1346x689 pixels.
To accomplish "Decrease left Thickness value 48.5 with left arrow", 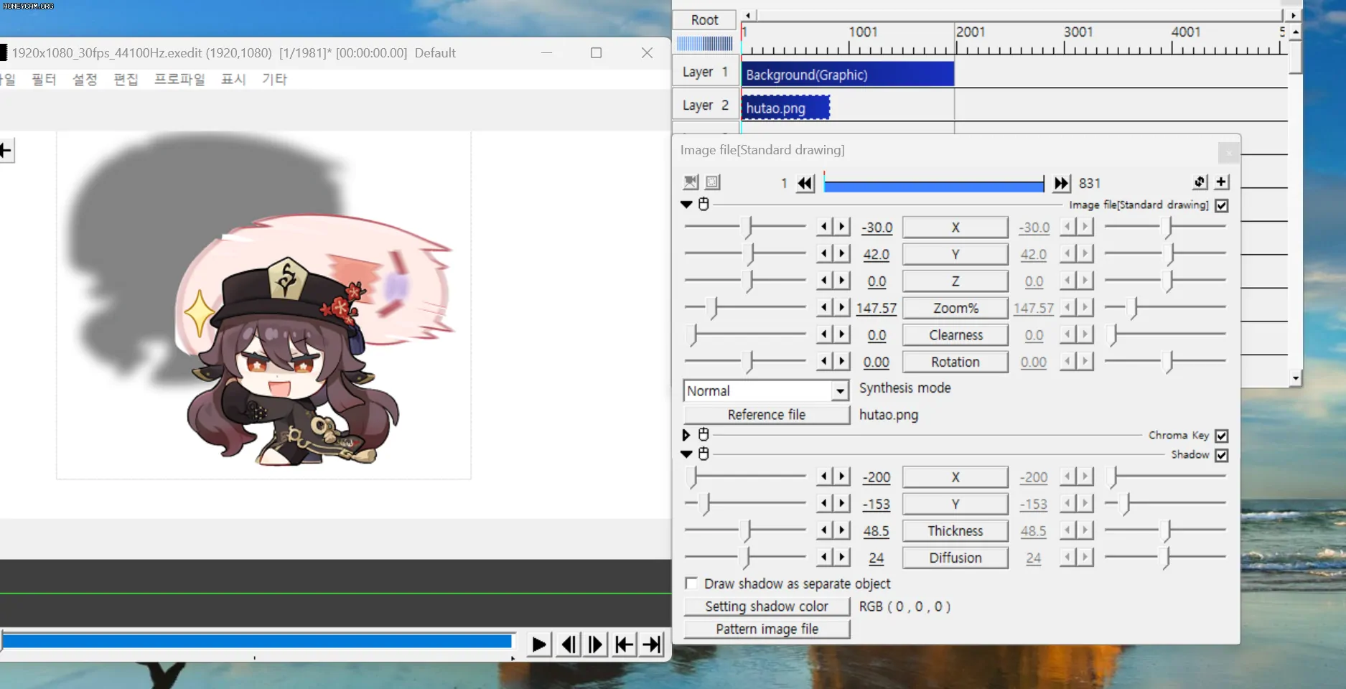I will pyautogui.click(x=824, y=530).
